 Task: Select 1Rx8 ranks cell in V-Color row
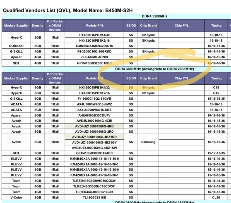55,198
